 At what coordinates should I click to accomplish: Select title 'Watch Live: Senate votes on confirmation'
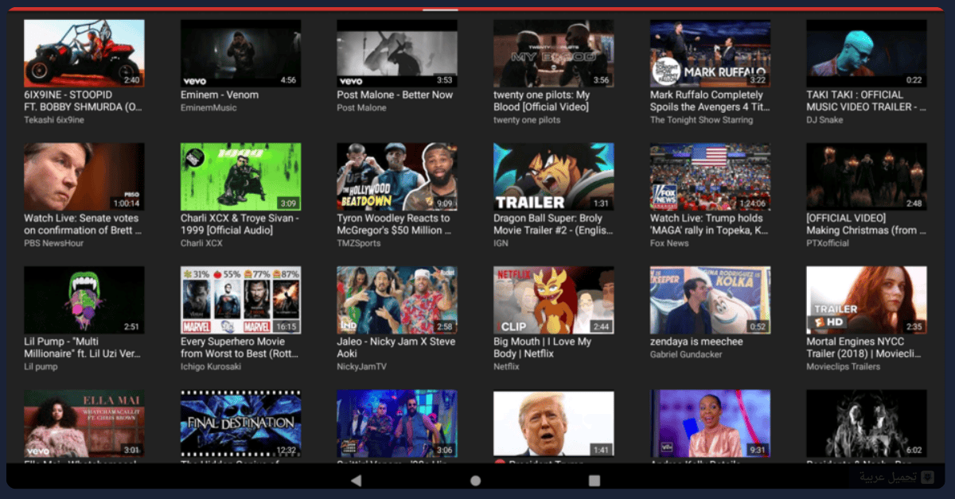[83, 224]
